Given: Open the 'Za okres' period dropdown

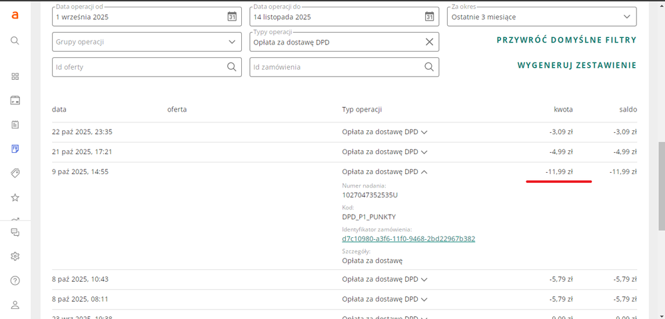Looking at the screenshot, I should coord(626,17).
